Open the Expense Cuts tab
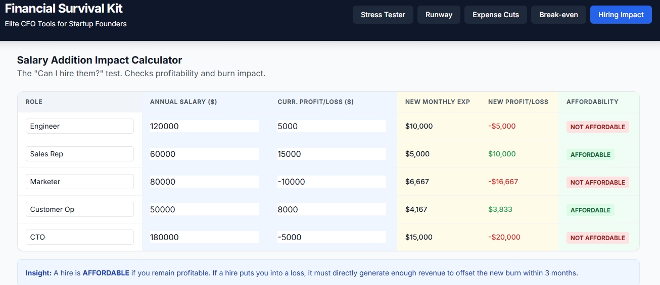This screenshot has width=660, height=285. pos(496,15)
